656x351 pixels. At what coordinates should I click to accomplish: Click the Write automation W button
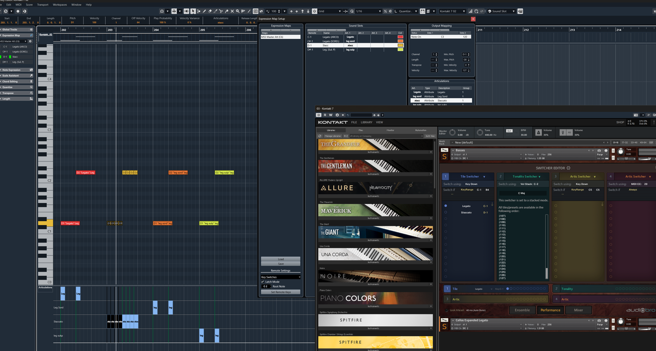tap(331, 115)
